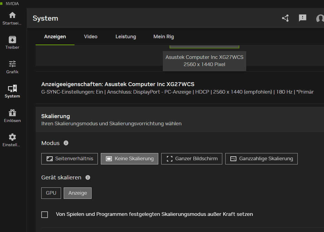Click the NVIDIA logo in title bar

coord(1,4)
